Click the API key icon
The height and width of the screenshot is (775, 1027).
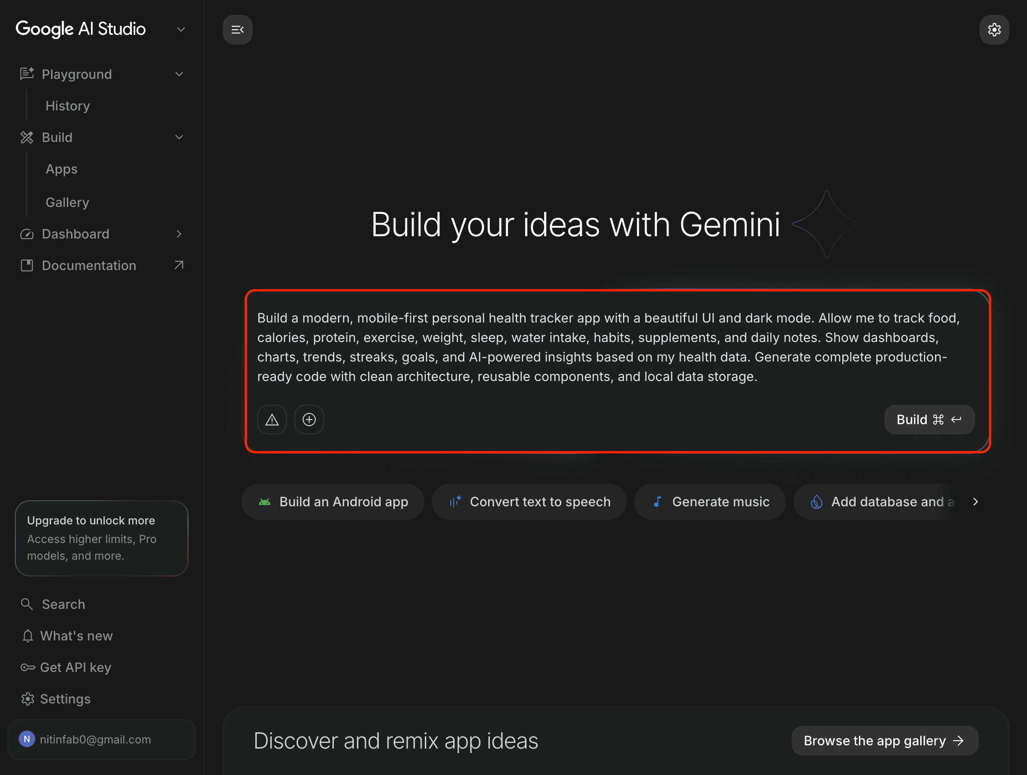coord(27,667)
